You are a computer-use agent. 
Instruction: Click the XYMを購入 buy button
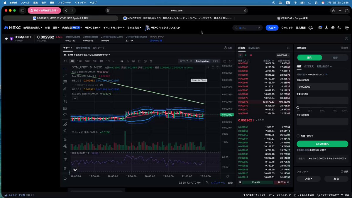(322, 144)
